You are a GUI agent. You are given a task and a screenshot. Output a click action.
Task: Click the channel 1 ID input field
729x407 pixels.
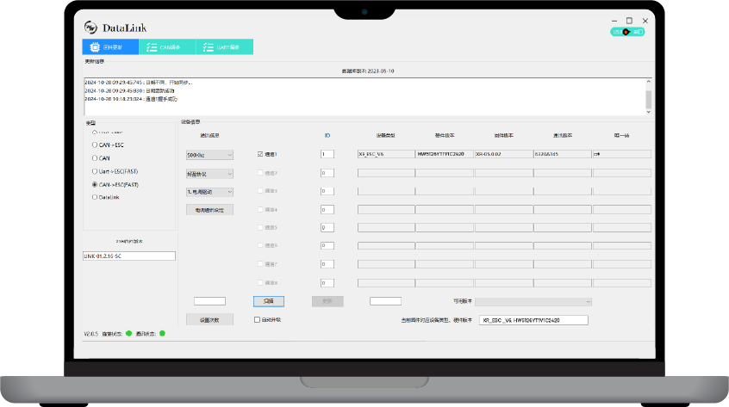[x=327, y=155]
